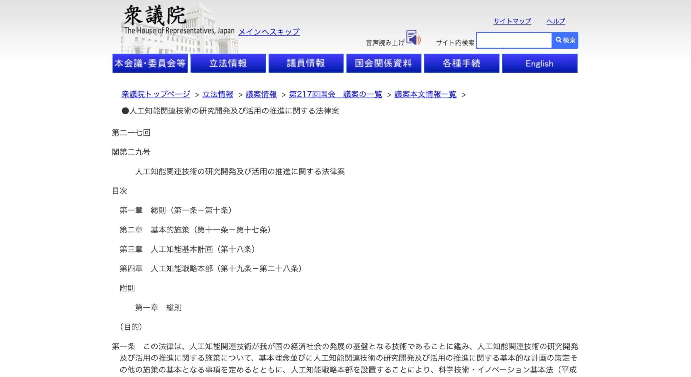Focus the サイト内検索 input field
Screen dimensions: 691x377
tap(514, 40)
